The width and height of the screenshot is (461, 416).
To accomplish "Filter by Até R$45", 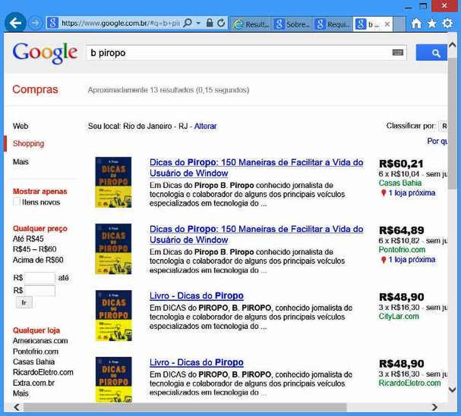I will (28, 239).
